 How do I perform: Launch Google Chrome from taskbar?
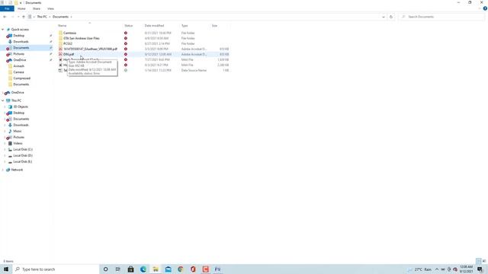coord(181,269)
